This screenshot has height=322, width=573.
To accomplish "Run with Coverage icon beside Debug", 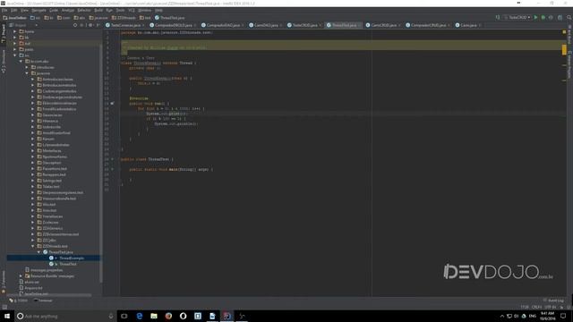I will (x=552, y=17).
